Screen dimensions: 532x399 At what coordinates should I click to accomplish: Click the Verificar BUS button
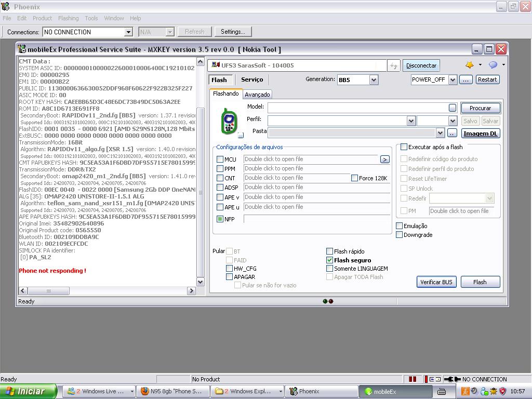point(436,282)
